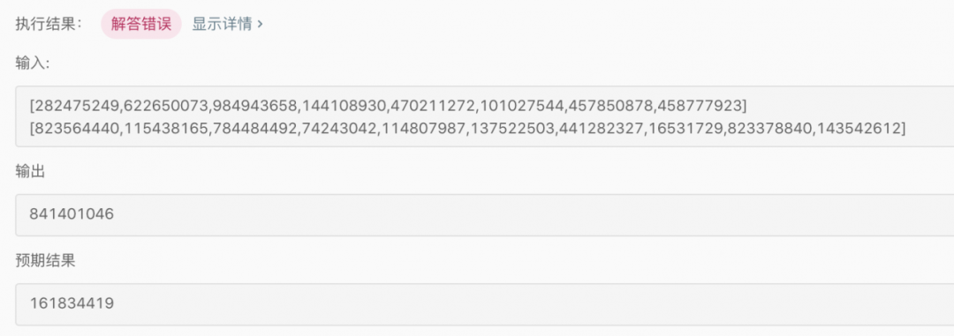Open the 显示详情 link
The width and height of the screenshot is (954, 336).
[x=222, y=25]
